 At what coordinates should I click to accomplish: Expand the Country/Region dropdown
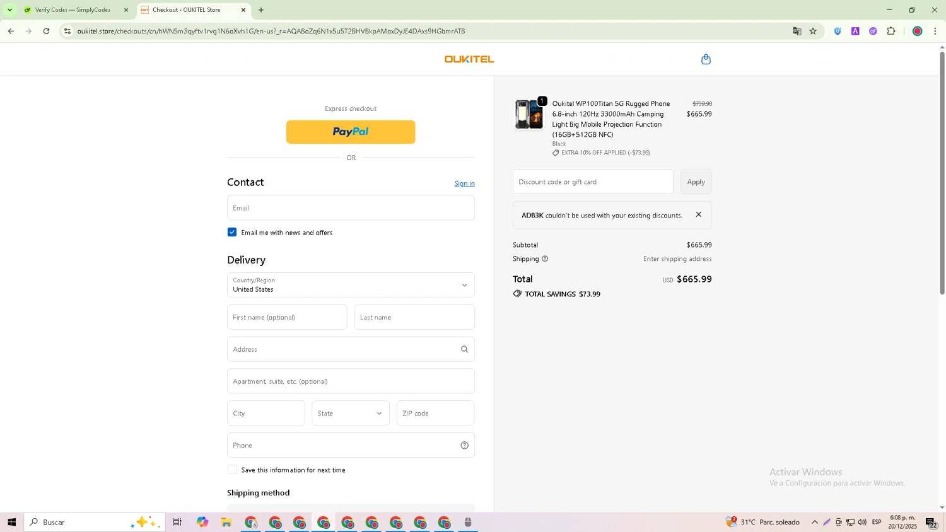pos(351,285)
